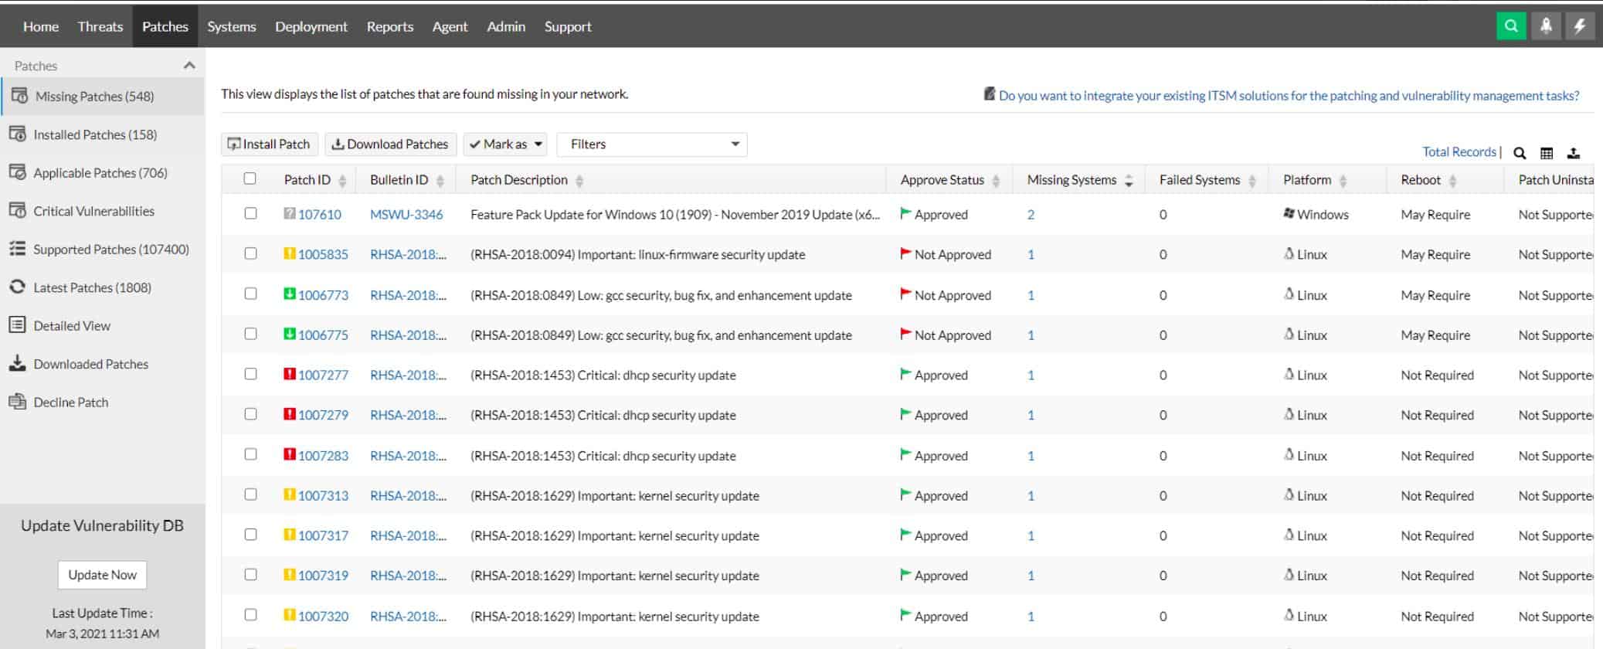Open the Filters combo box

tap(652, 144)
